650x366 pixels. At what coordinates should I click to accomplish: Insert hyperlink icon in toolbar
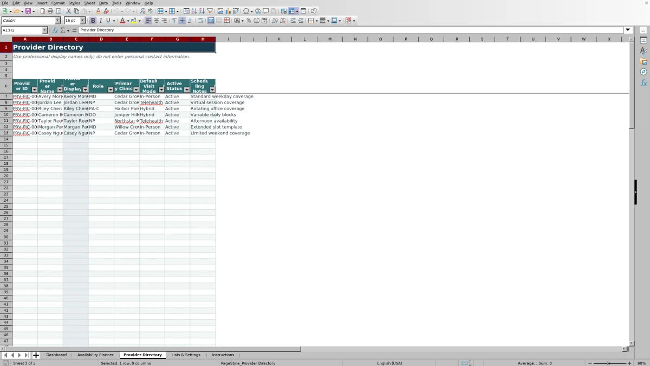(258, 11)
